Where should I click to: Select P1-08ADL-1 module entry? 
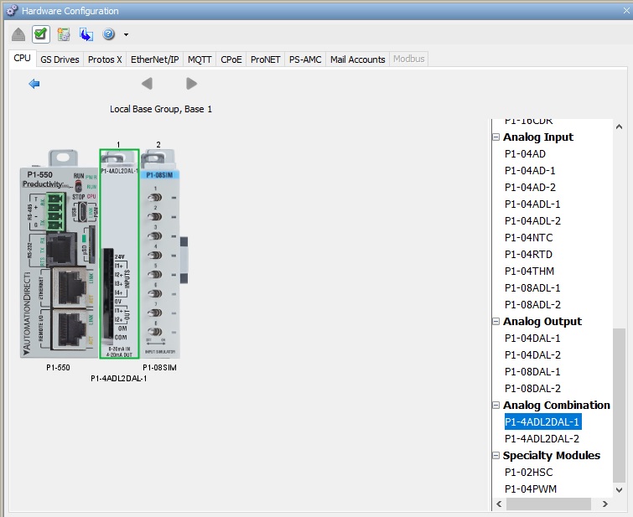coord(532,288)
